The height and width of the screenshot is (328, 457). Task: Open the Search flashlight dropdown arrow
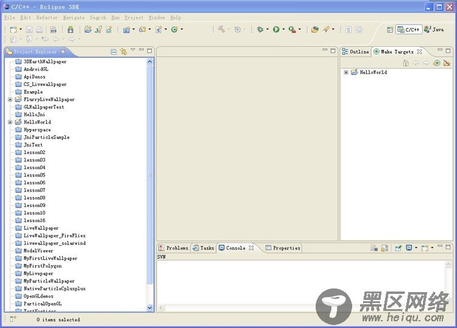(333, 29)
